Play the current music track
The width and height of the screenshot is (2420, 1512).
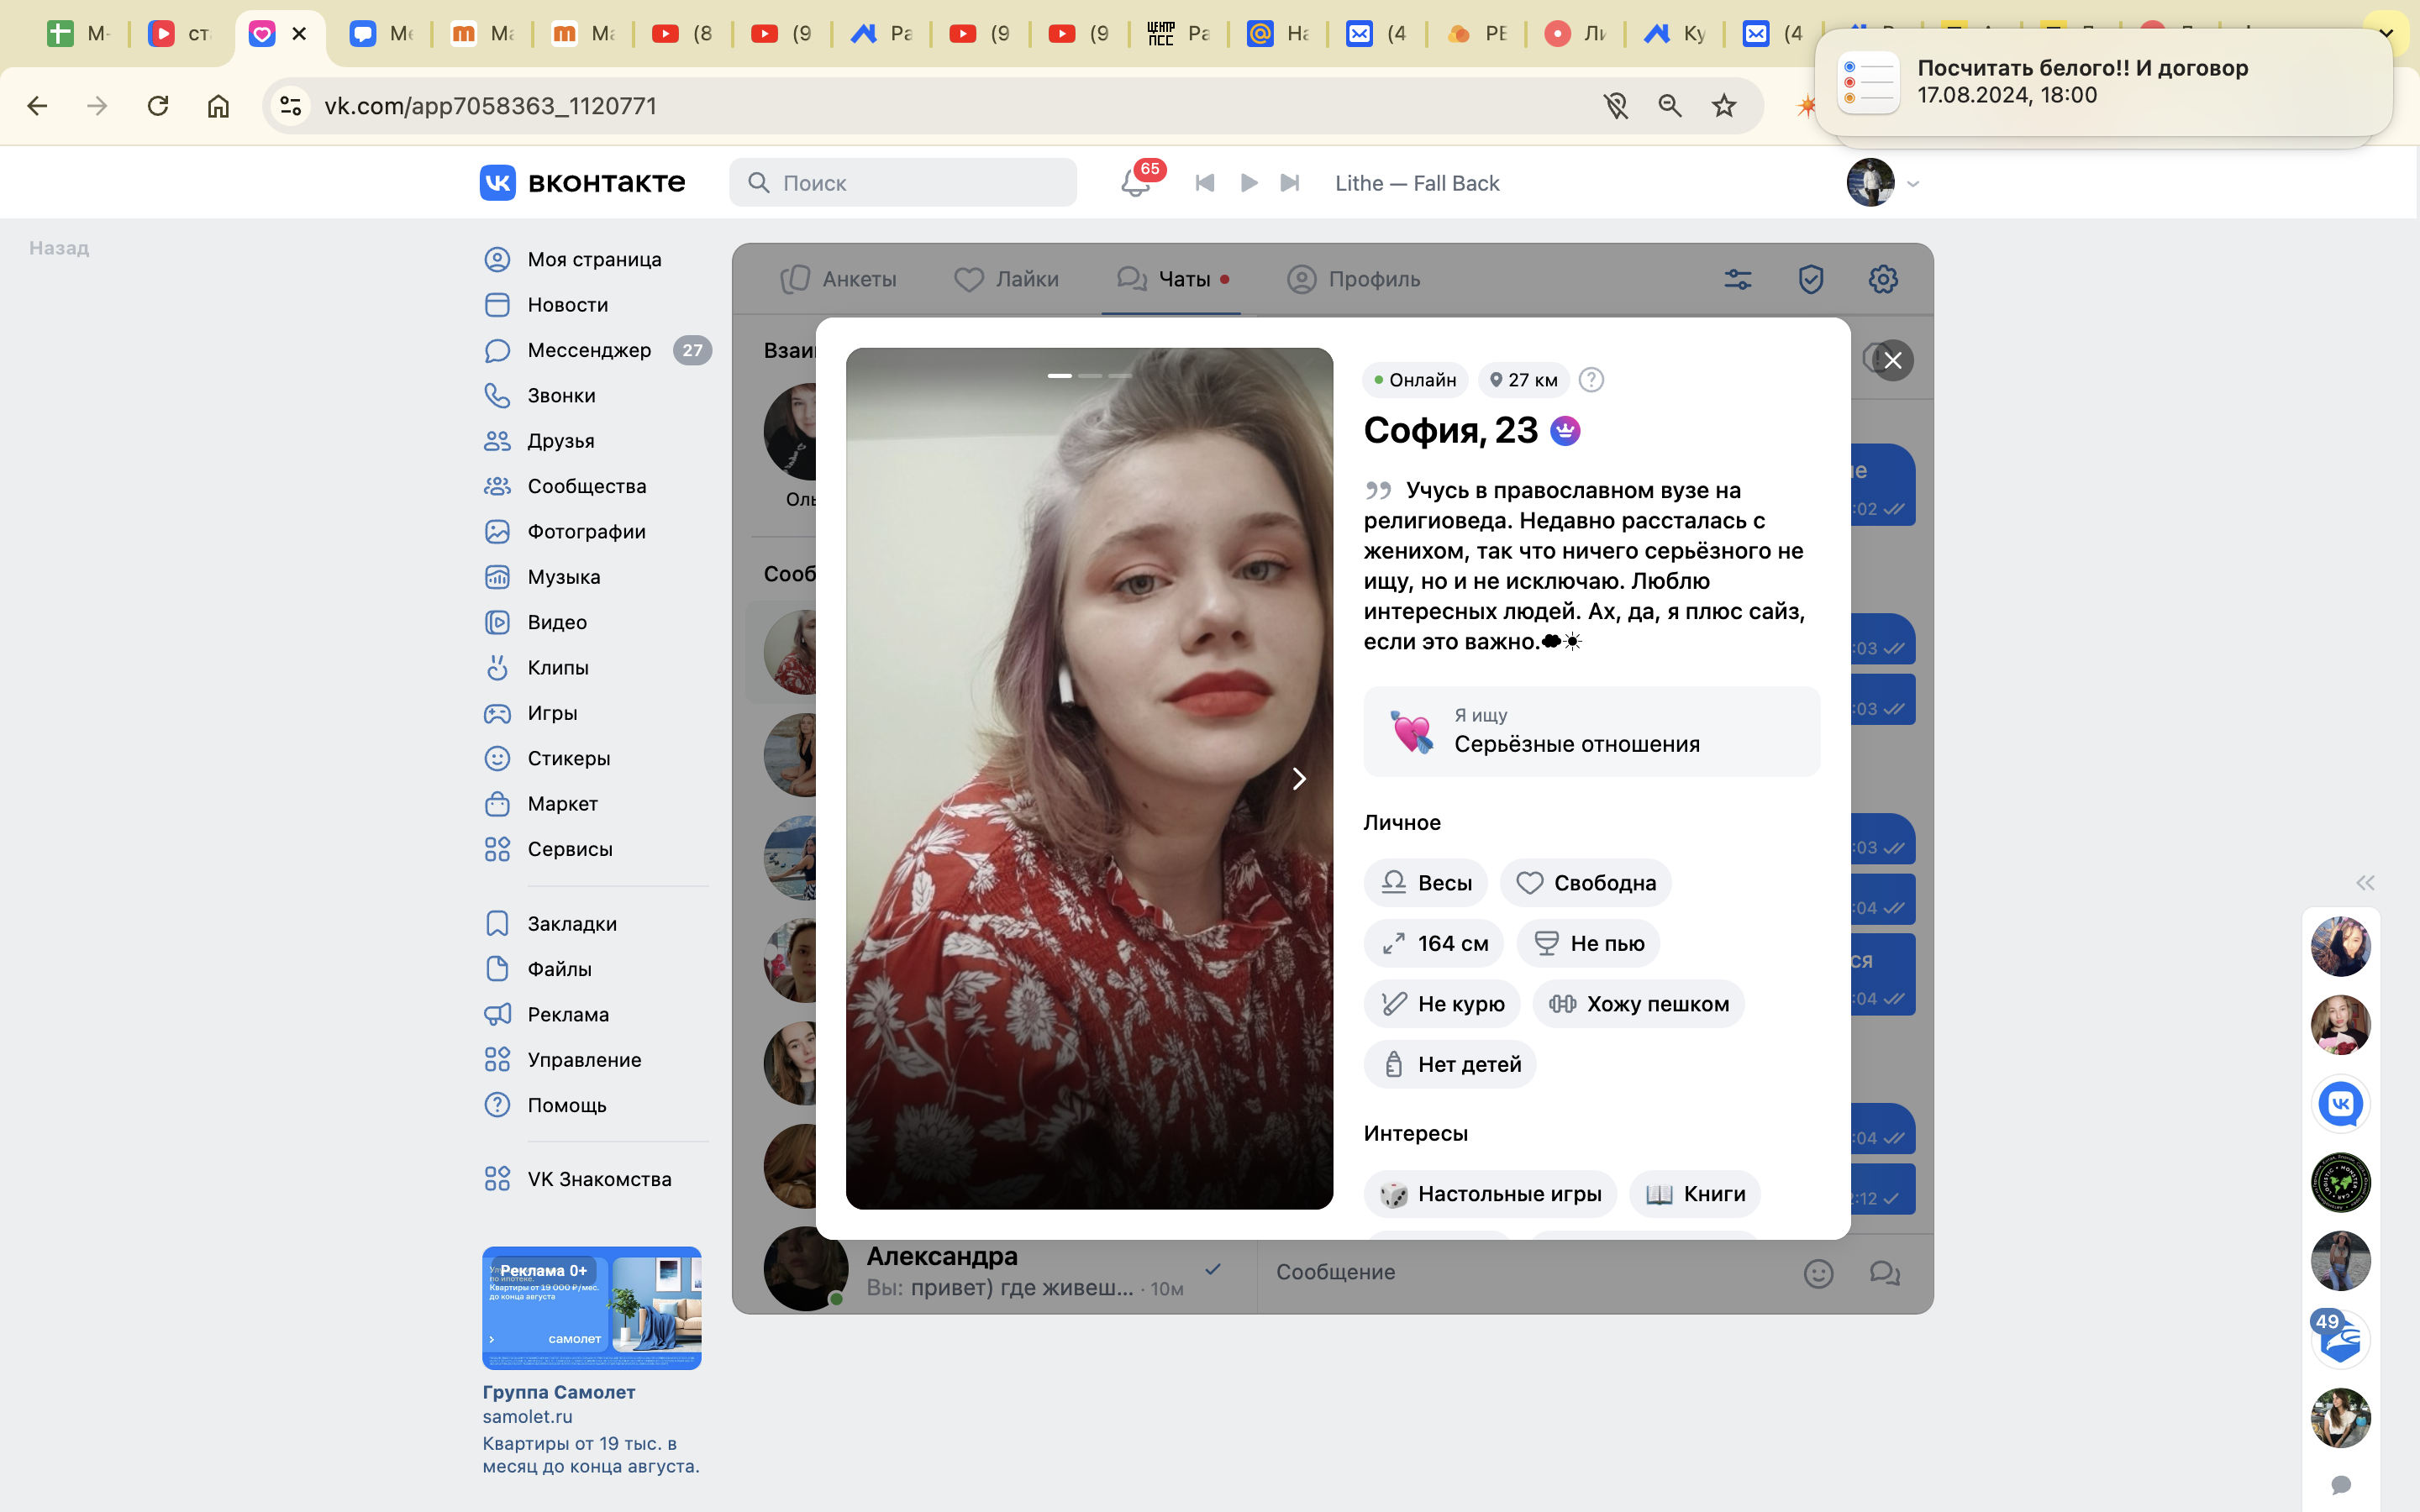1248,183
